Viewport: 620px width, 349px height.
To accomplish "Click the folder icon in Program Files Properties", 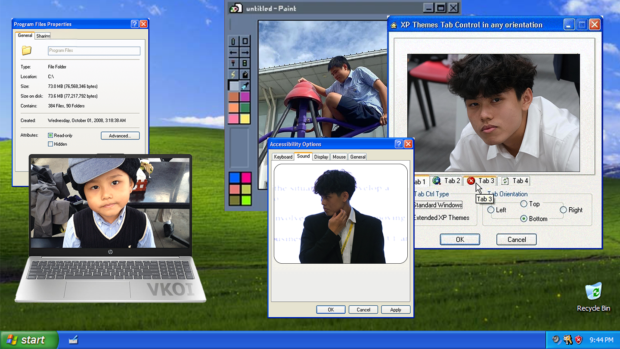I will (x=27, y=50).
